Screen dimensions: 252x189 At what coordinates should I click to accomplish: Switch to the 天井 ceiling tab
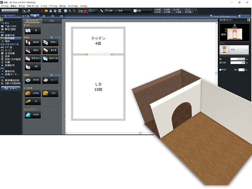click(51, 21)
